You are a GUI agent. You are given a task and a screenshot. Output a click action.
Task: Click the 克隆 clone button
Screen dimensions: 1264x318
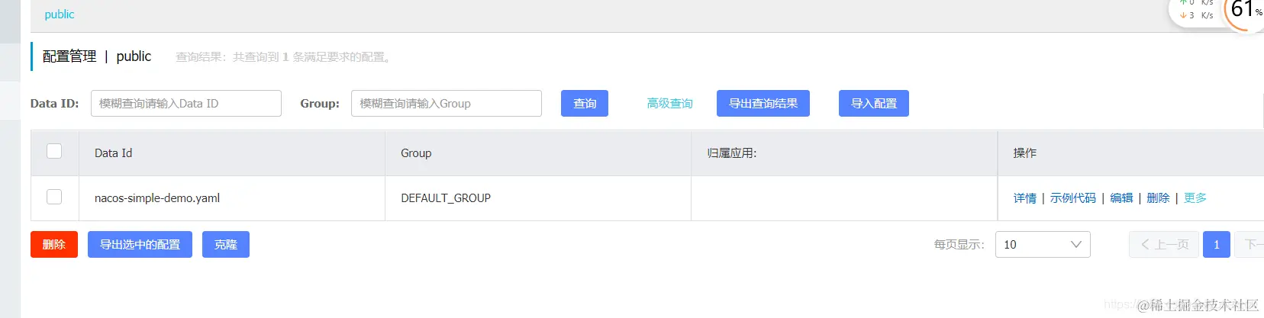pos(226,245)
